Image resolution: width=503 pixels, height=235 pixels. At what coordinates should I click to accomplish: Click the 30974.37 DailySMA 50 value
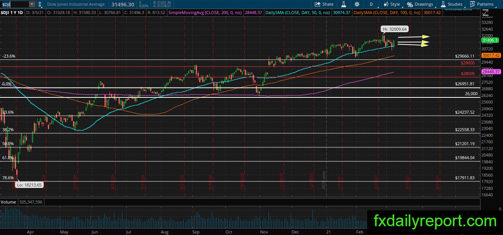[x=342, y=13]
